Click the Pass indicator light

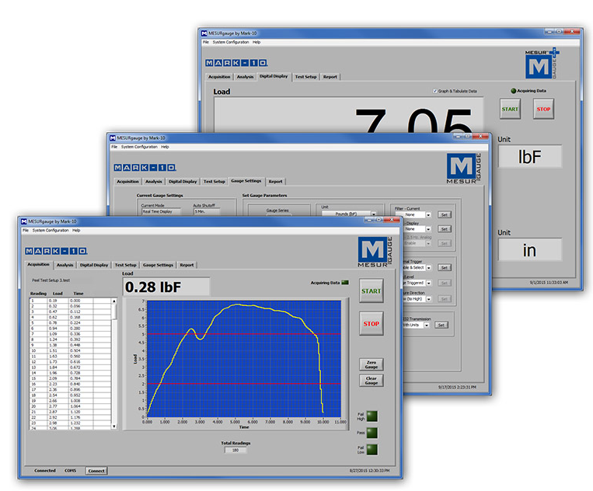coord(371,432)
